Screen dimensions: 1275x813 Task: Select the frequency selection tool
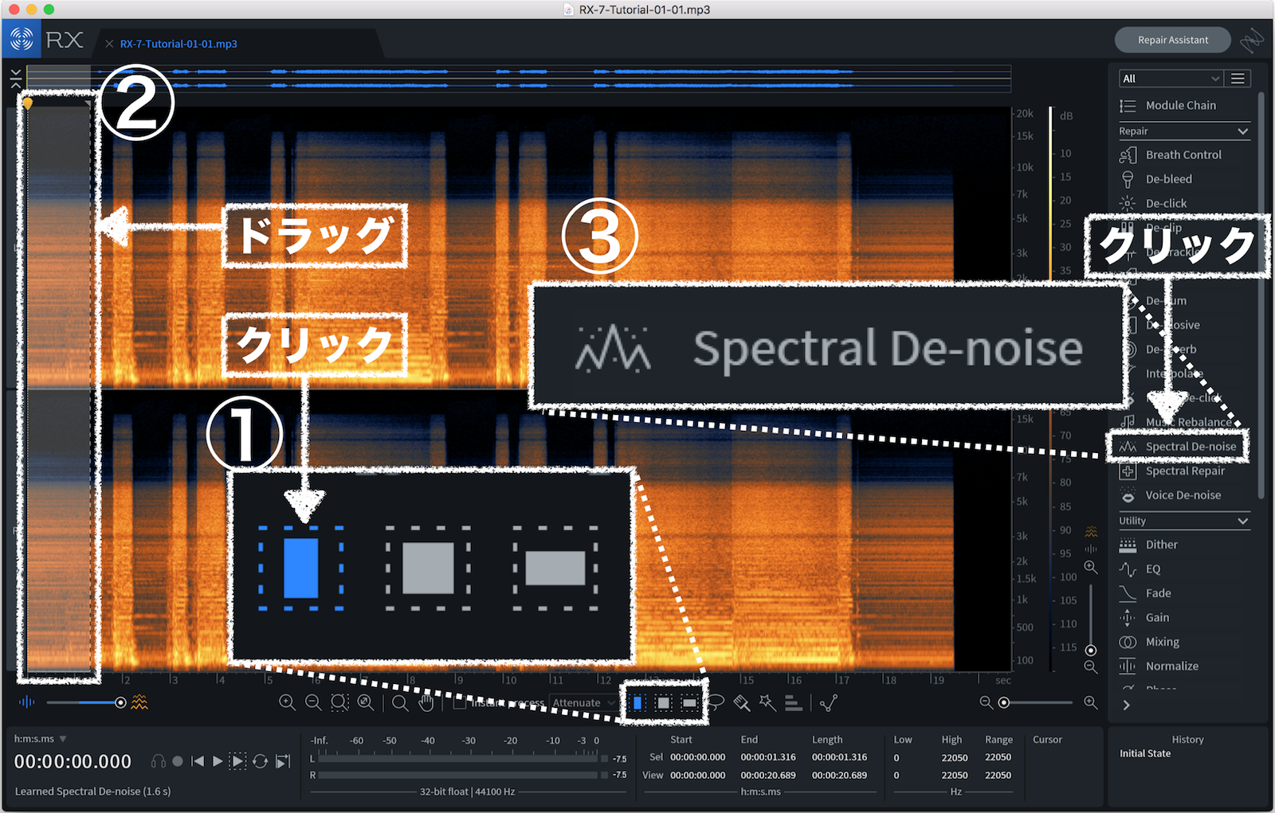tap(690, 703)
